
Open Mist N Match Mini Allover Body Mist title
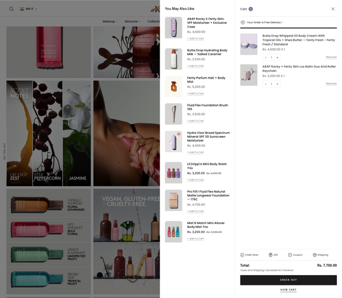[x=206, y=225]
